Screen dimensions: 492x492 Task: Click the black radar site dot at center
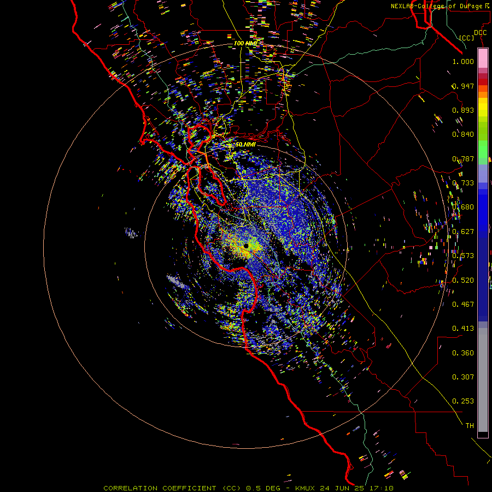247,246
